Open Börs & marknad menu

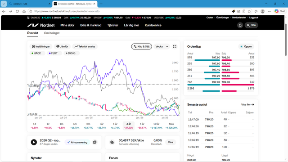(91, 25)
